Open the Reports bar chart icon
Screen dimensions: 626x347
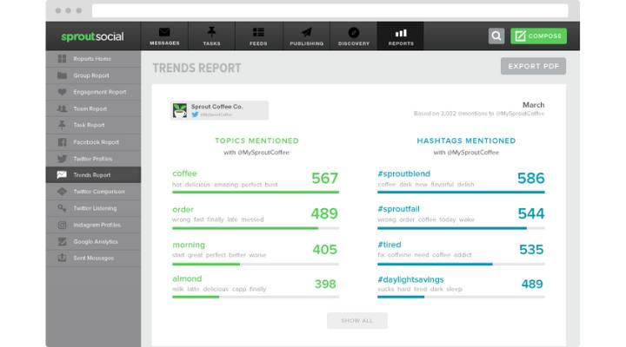(401, 33)
